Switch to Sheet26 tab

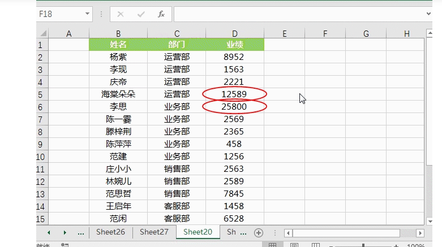click(110, 232)
